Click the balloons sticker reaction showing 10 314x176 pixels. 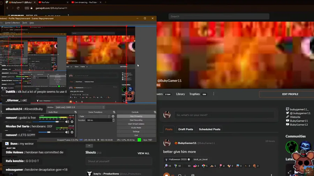[178, 166]
